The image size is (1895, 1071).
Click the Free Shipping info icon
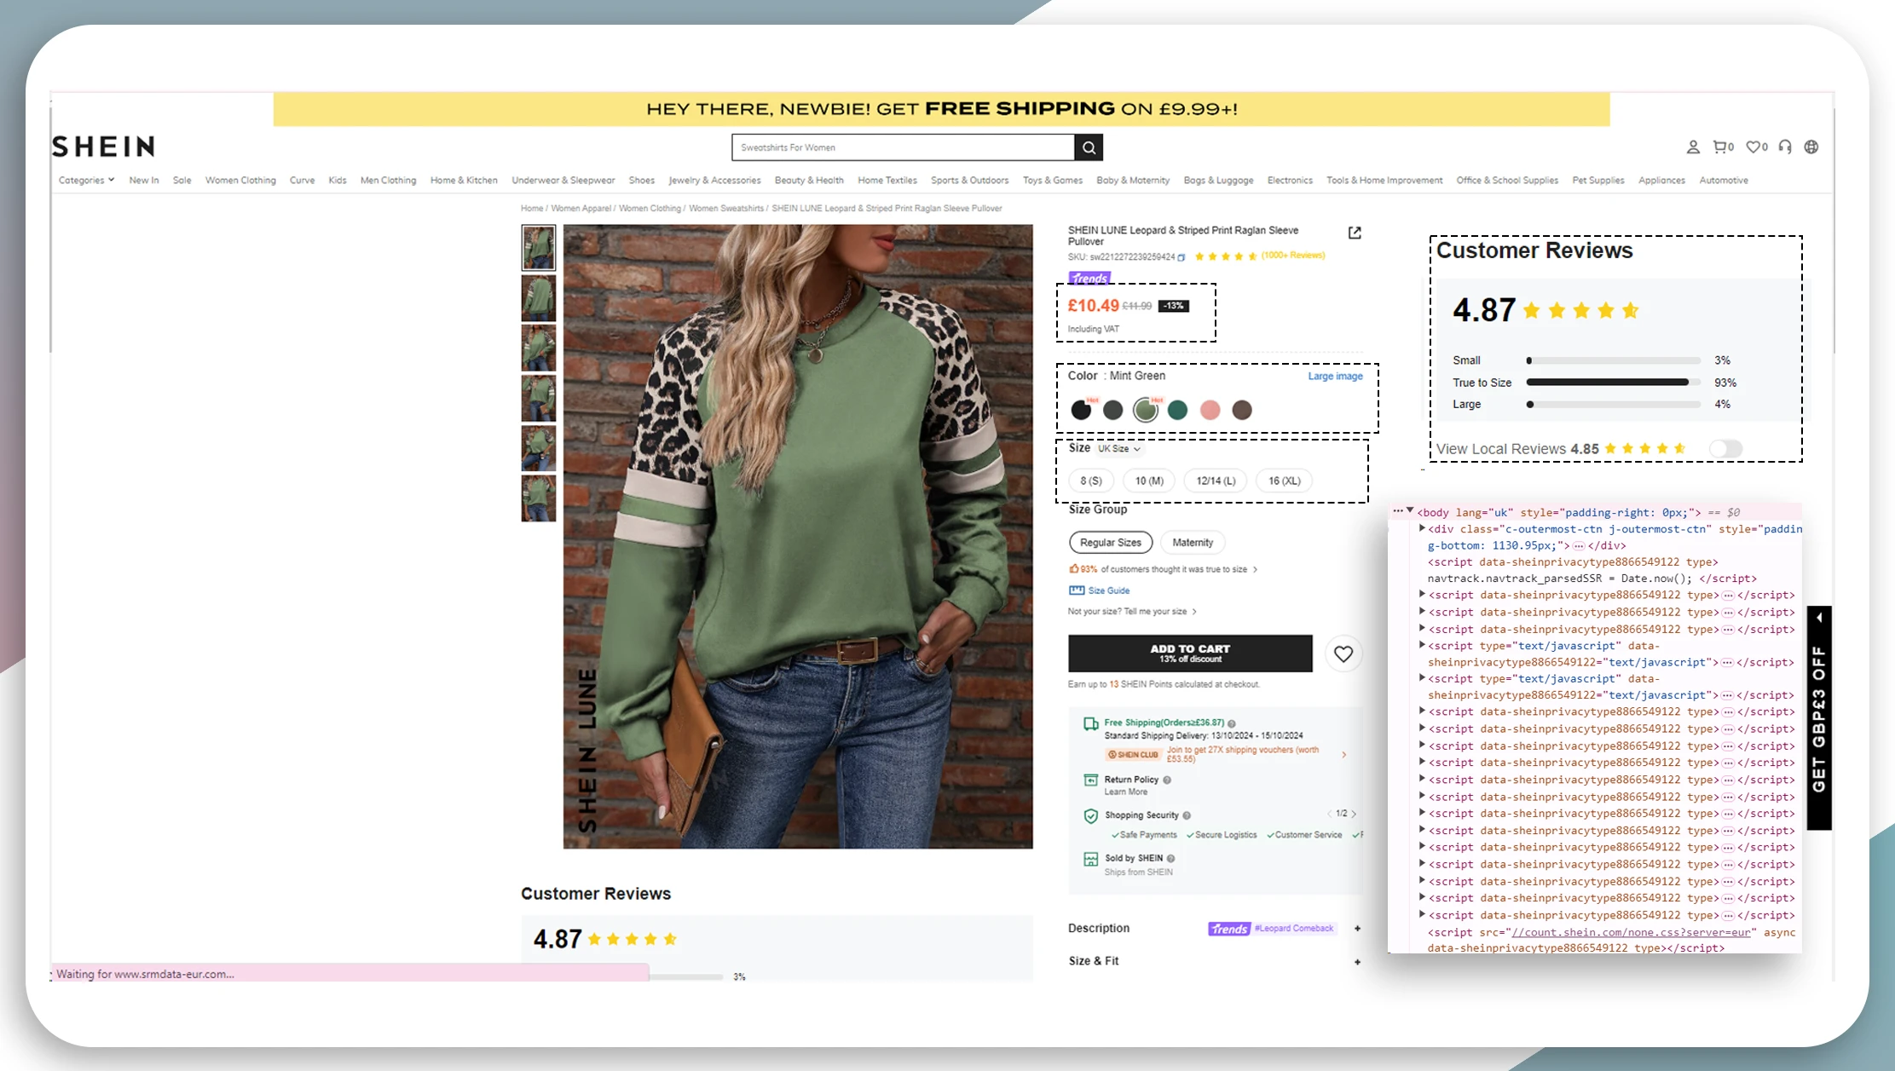tap(1232, 723)
